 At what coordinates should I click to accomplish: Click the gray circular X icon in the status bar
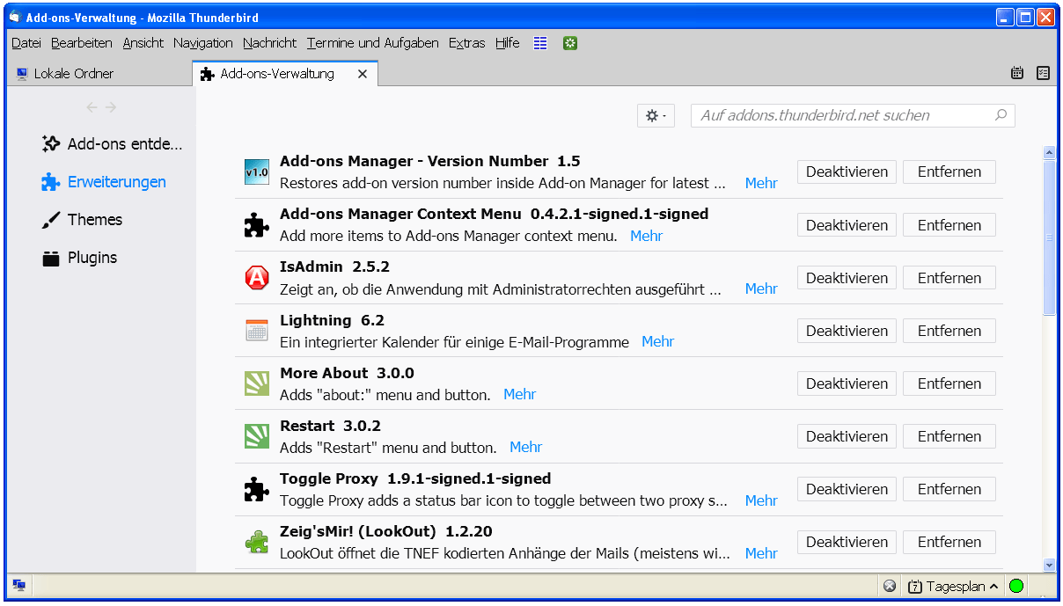pos(890,586)
